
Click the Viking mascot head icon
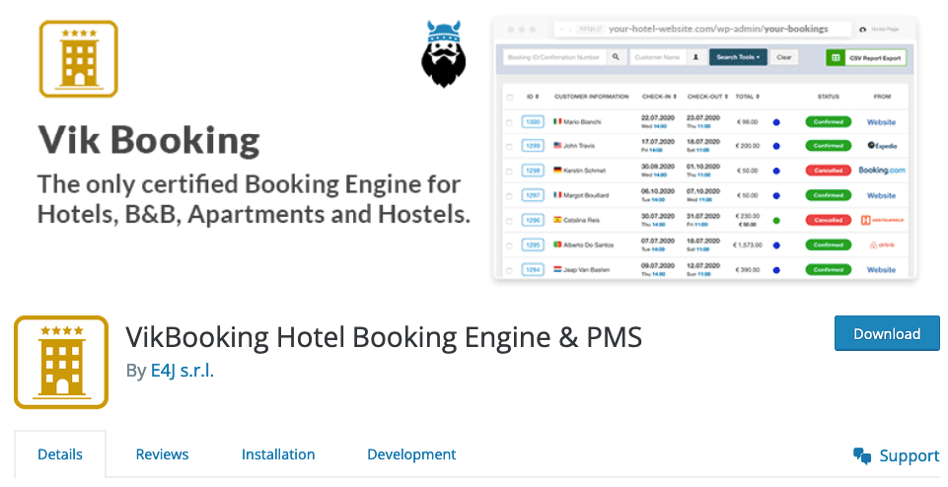[x=444, y=54]
